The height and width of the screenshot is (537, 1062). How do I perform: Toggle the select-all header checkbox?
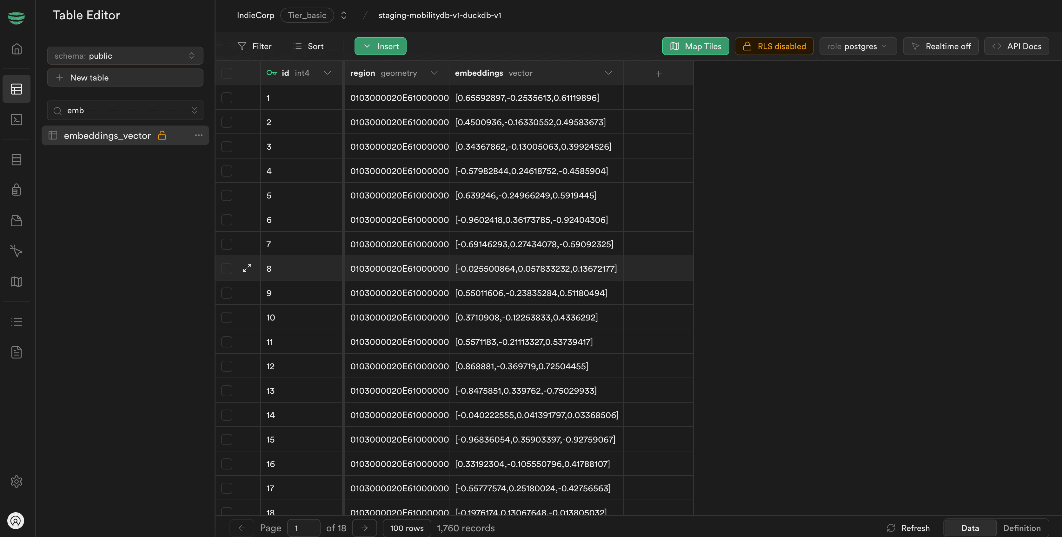point(227,73)
